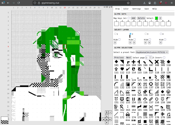
Task: Select the diamond glyph numbered 101
Action: coord(116,62)
